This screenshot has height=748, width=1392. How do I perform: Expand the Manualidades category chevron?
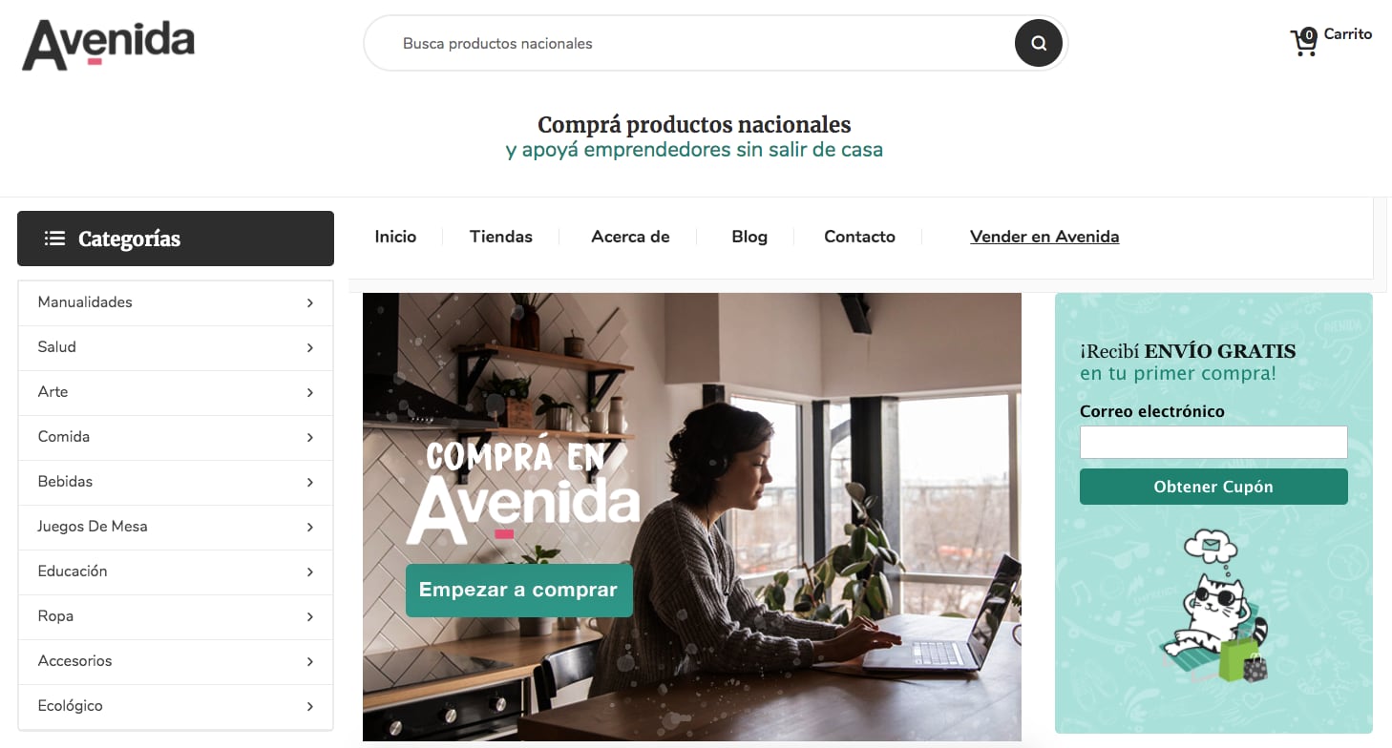[310, 302]
